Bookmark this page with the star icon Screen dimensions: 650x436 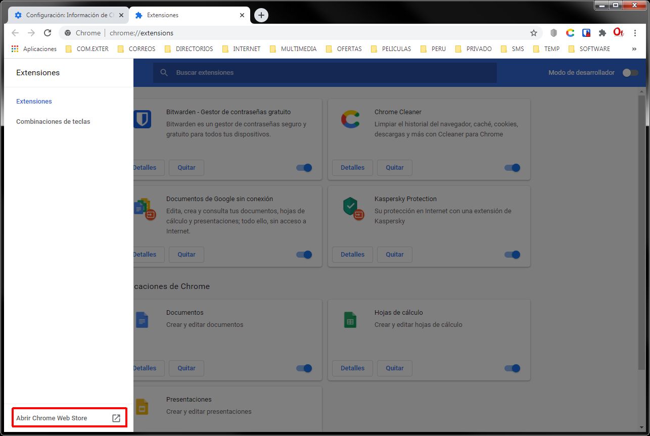[x=533, y=33]
